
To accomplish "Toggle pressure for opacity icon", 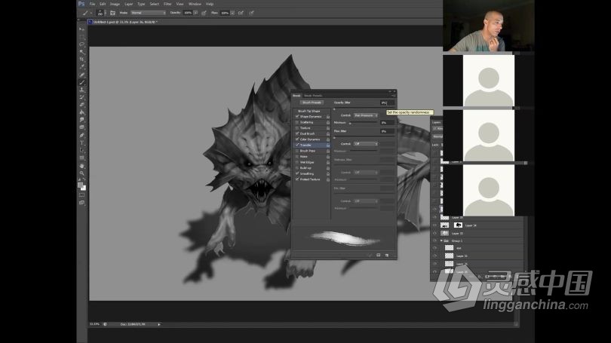I will 204,13.
